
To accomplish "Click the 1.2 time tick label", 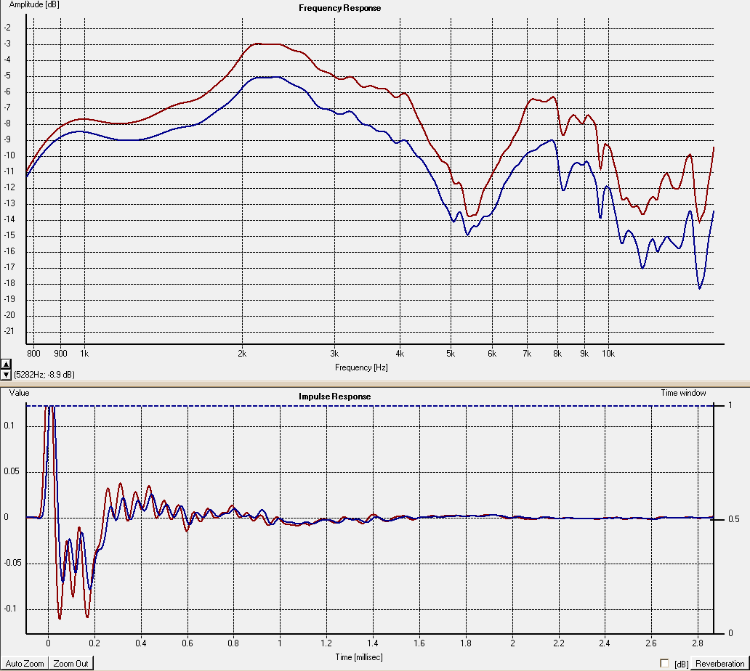I will pos(326,643).
